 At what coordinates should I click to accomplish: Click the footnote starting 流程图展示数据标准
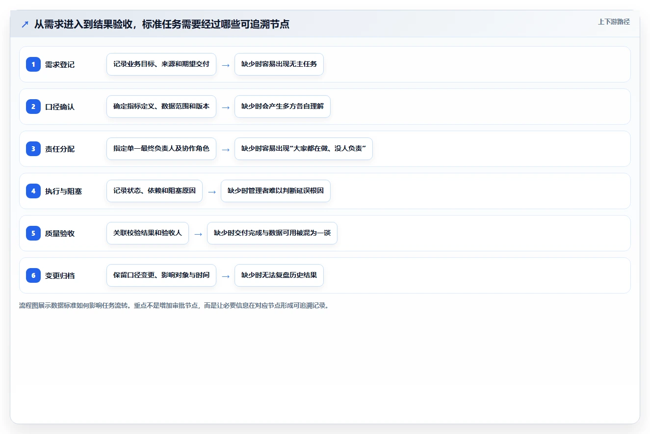tap(175, 305)
